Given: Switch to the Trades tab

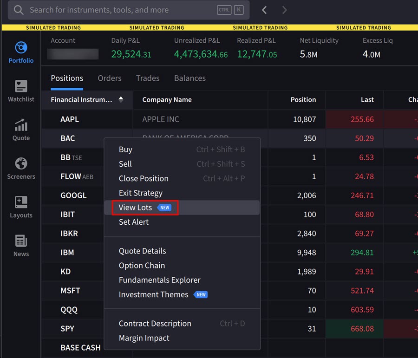Looking at the screenshot, I should coord(148,78).
